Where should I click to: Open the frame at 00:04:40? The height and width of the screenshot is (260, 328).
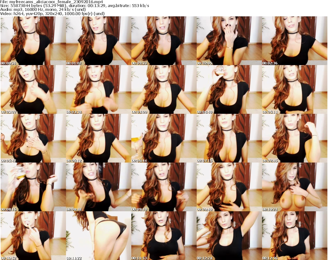(229, 89)
